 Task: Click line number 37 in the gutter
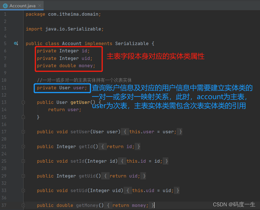(4, 205)
